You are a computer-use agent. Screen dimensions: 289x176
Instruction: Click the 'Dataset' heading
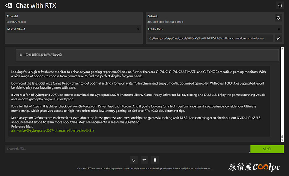(x=152, y=16)
